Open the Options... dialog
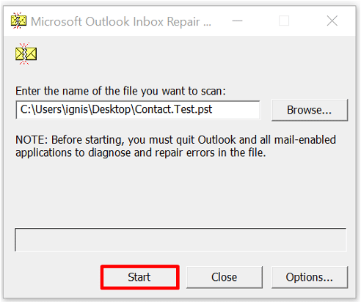 [x=310, y=277]
